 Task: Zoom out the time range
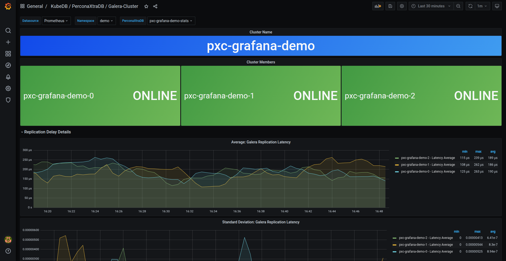click(x=458, y=6)
